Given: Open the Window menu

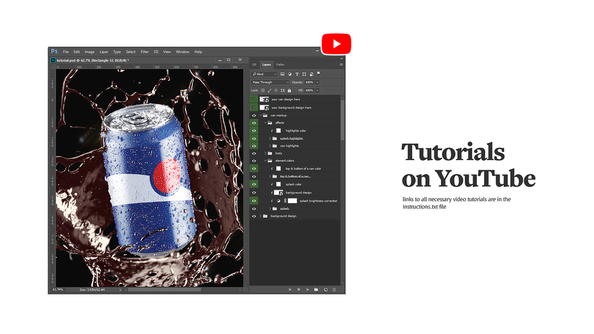Looking at the screenshot, I should (183, 52).
